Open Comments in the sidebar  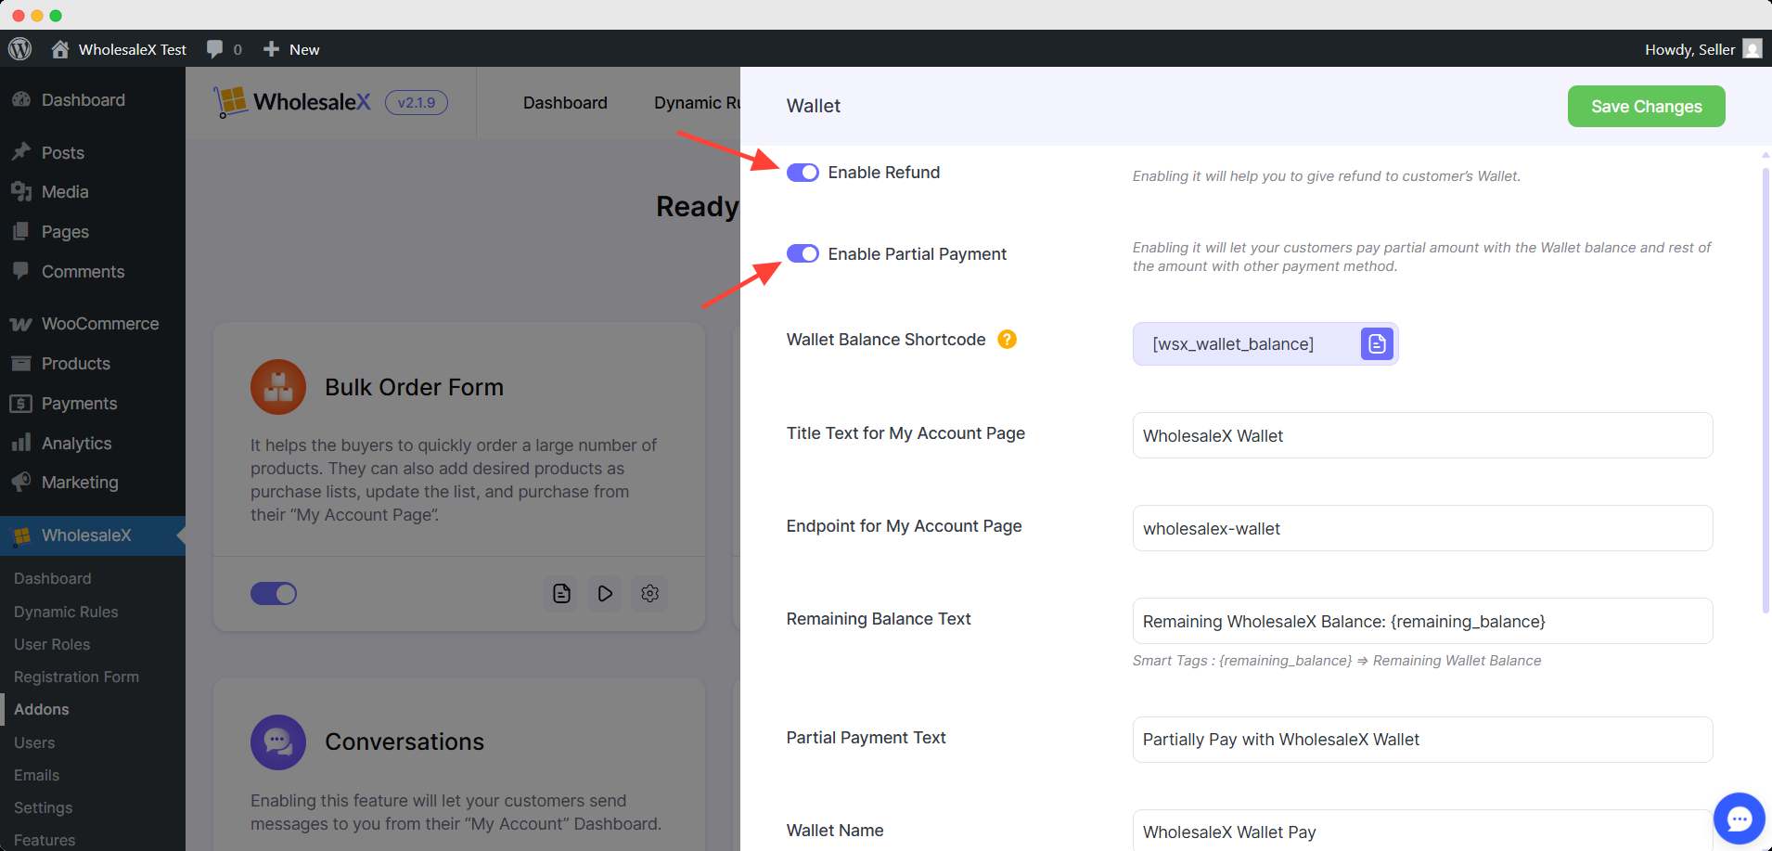tap(93, 272)
